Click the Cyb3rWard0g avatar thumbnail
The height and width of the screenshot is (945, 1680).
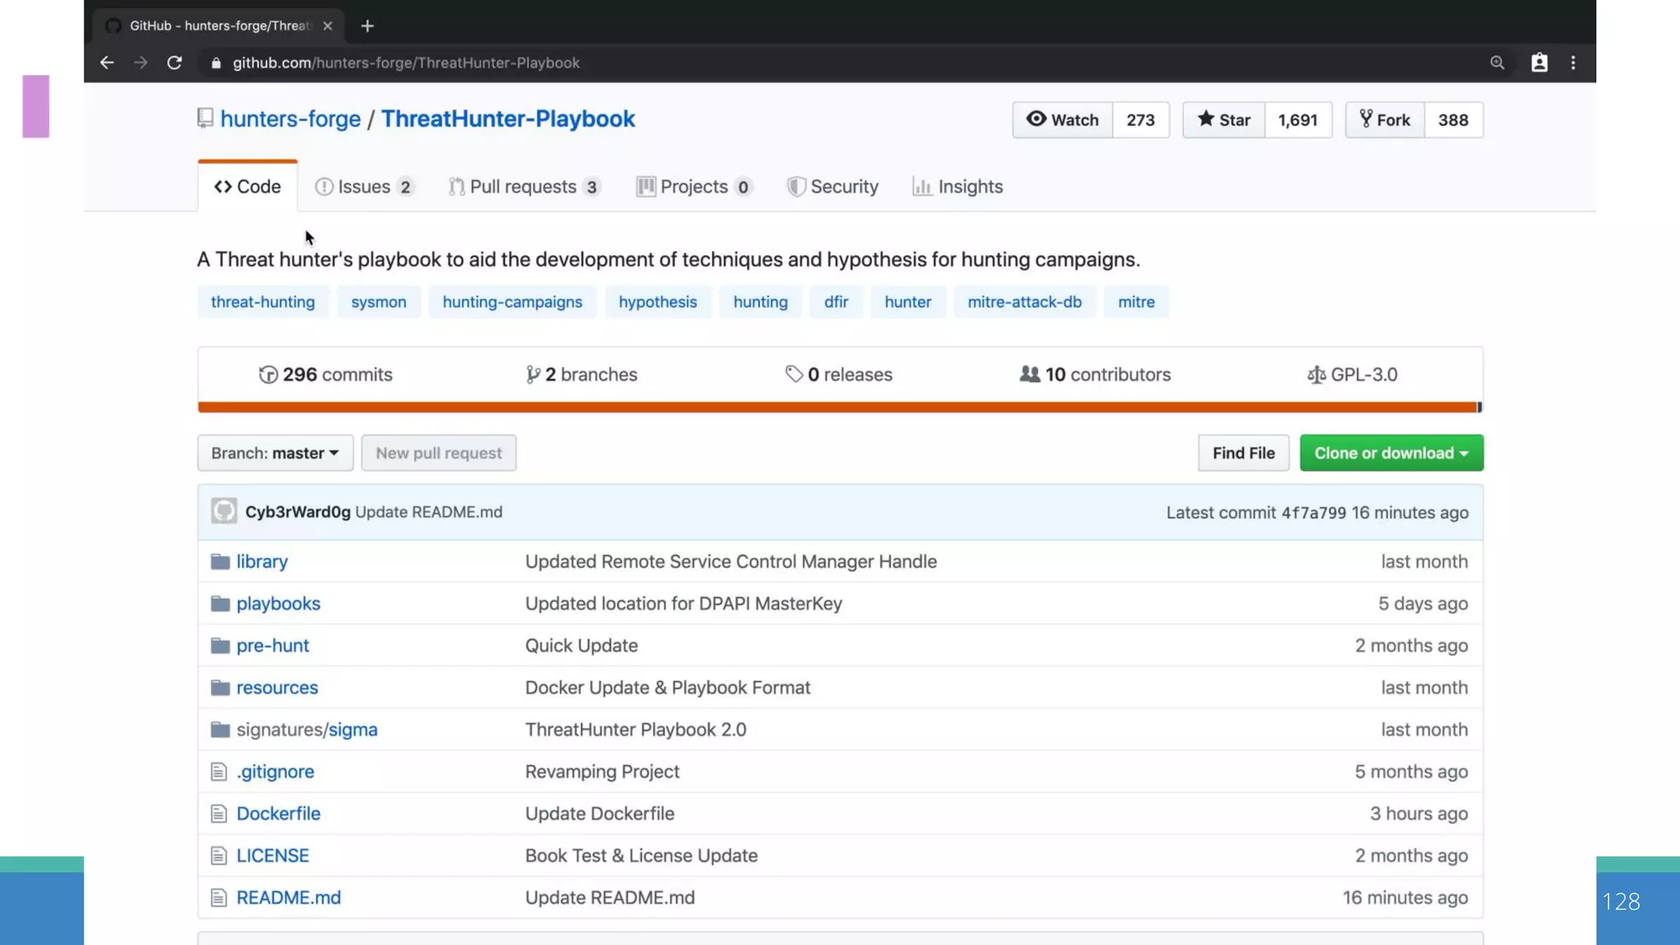pos(224,511)
